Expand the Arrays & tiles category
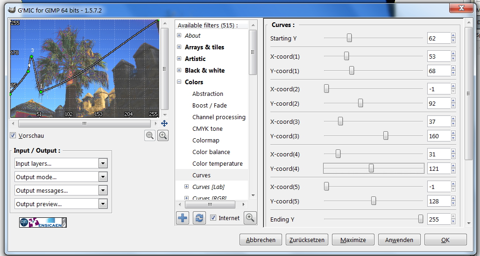The height and width of the screenshot is (256, 480). pyautogui.click(x=179, y=47)
